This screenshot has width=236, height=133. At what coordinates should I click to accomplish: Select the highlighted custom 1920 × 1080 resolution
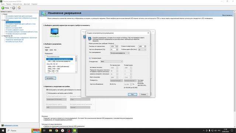click(59, 59)
